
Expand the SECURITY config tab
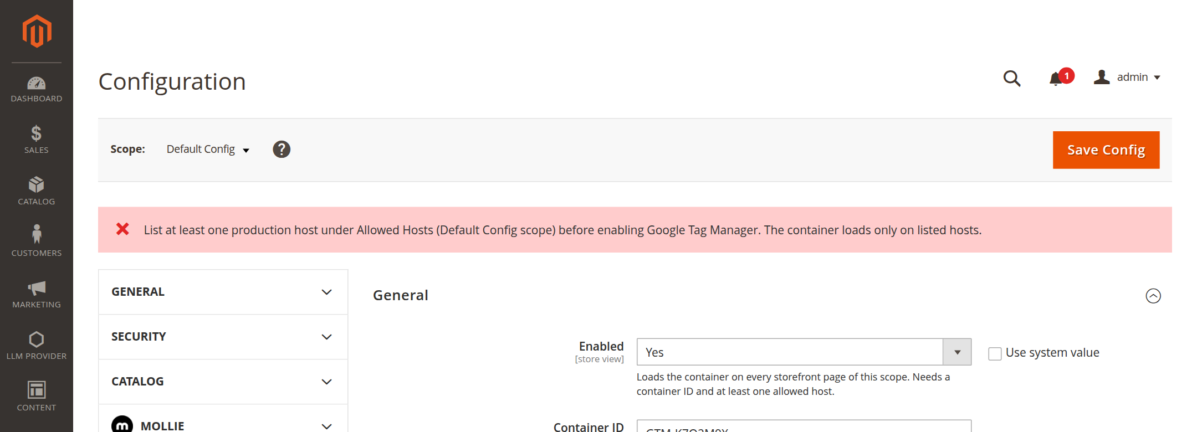[223, 337]
